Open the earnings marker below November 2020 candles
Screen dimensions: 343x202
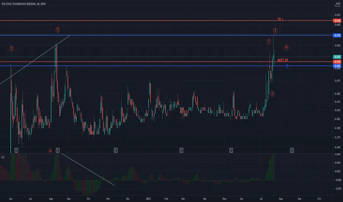coord(116,150)
